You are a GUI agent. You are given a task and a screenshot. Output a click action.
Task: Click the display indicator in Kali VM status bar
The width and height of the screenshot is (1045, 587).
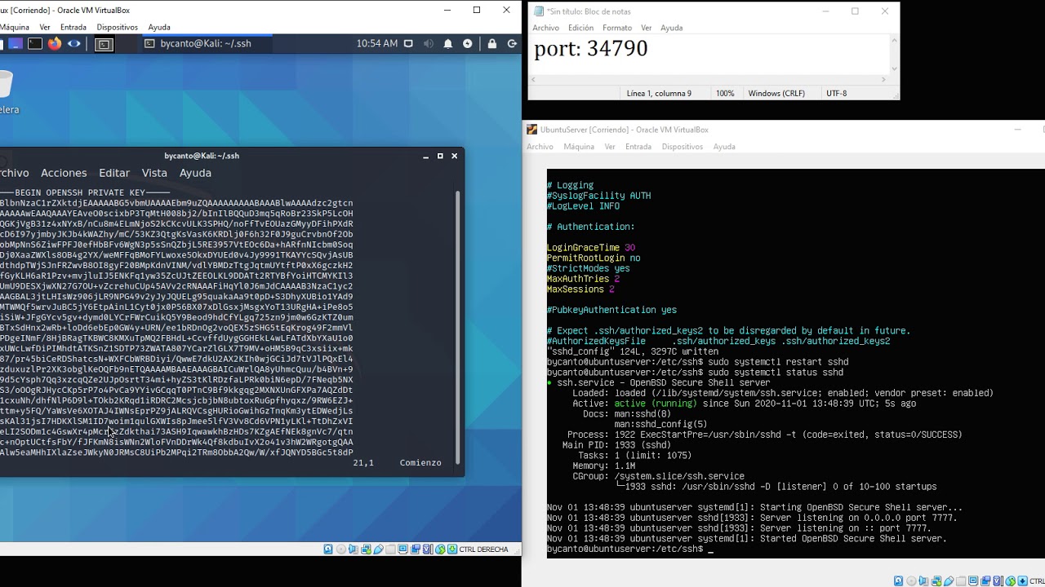[403, 549]
